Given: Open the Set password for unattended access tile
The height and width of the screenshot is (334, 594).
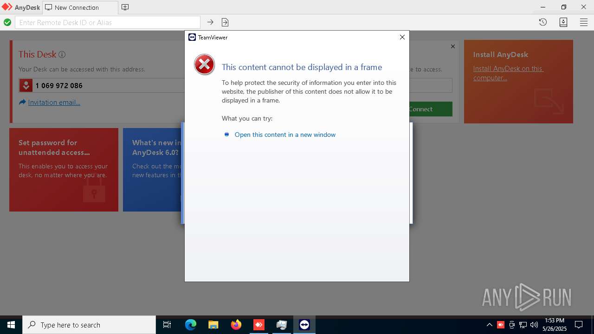Looking at the screenshot, I should tap(64, 170).
